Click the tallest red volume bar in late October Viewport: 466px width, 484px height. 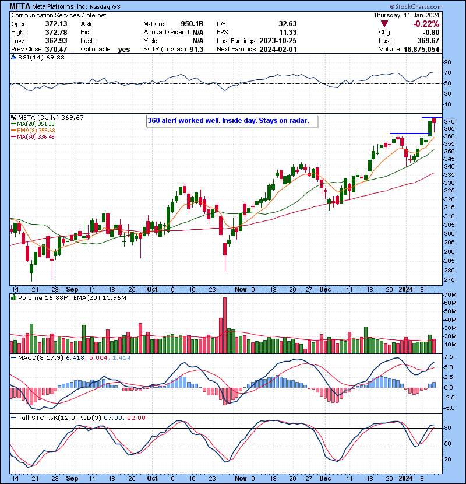(225, 325)
